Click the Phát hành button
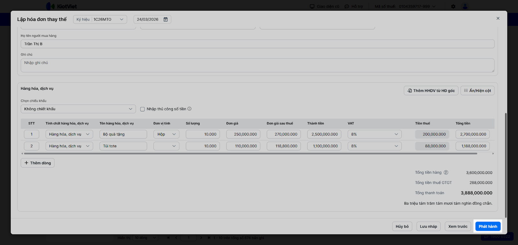The width and height of the screenshot is (518, 245). click(x=488, y=226)
